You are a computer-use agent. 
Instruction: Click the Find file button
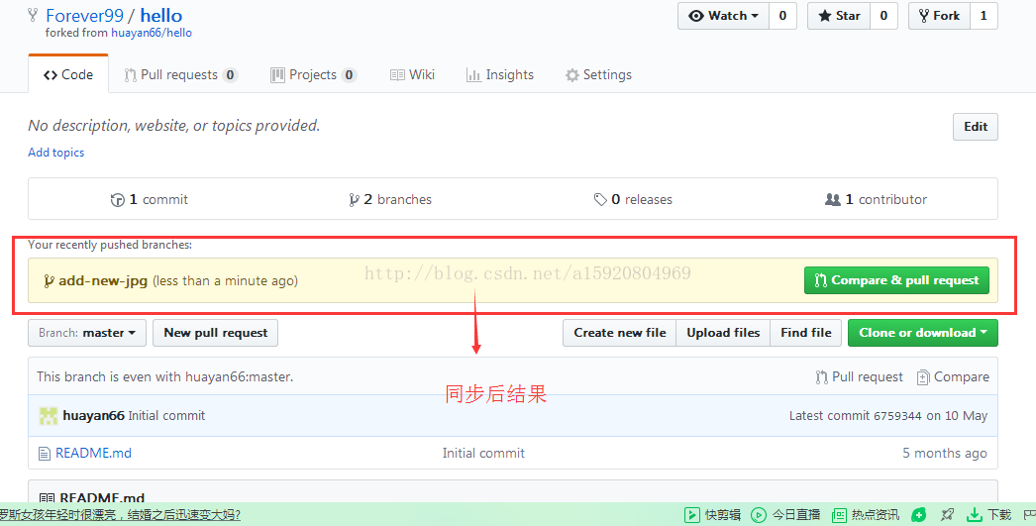[x=806, y=333]
